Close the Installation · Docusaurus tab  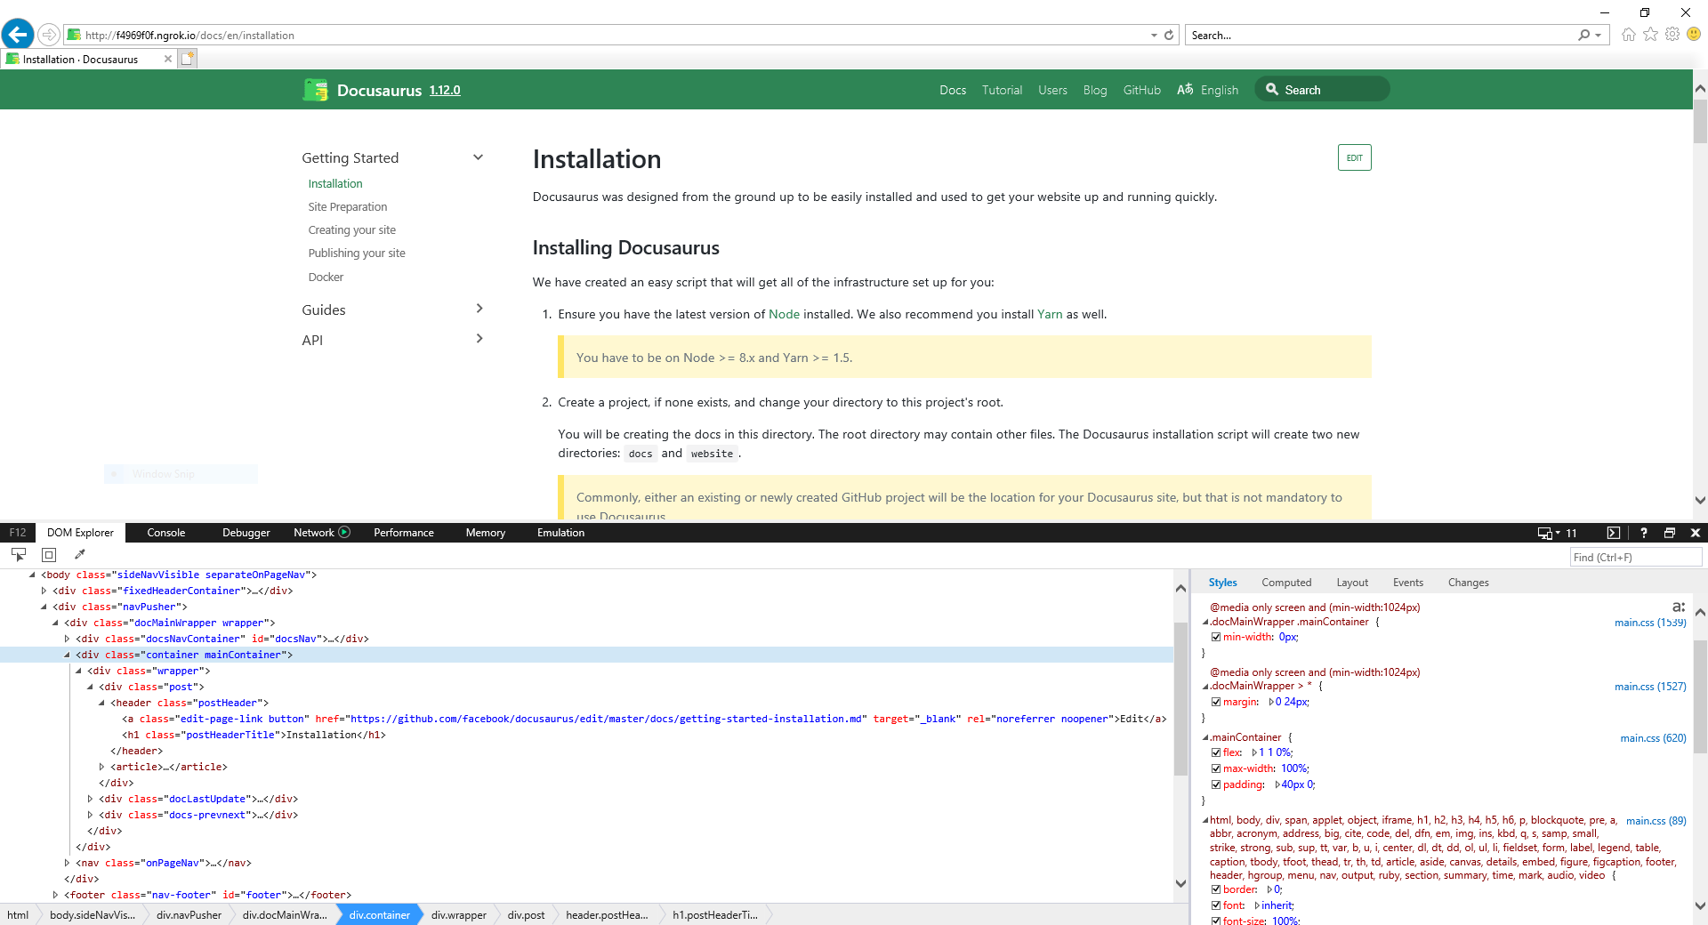tap(167, 59)
